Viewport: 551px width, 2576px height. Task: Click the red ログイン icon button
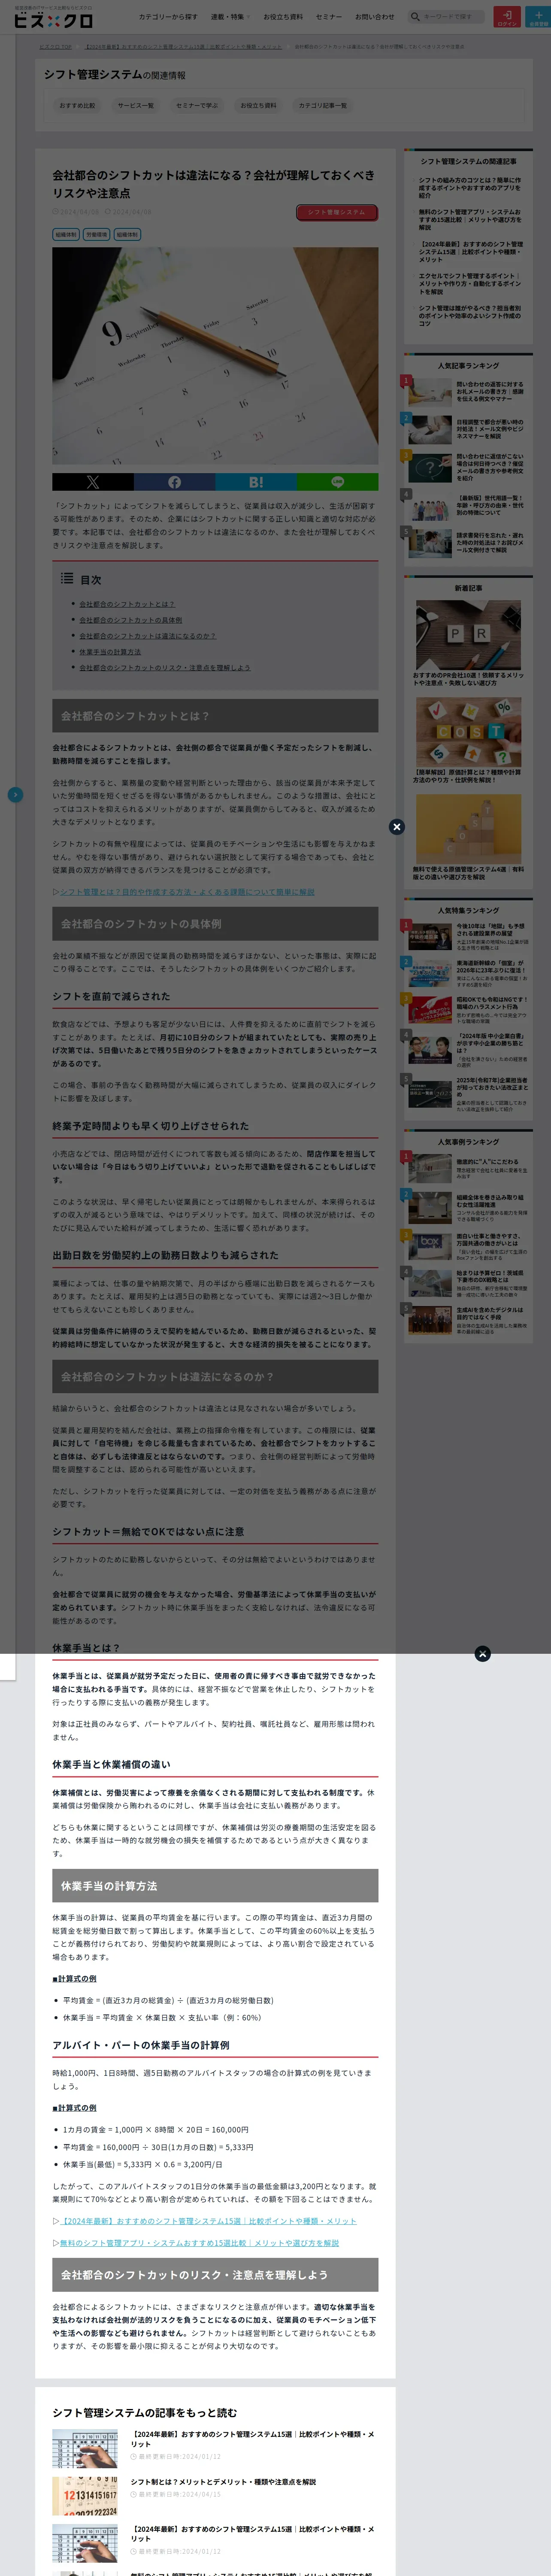pyautogui.click(x=507, y=17)
